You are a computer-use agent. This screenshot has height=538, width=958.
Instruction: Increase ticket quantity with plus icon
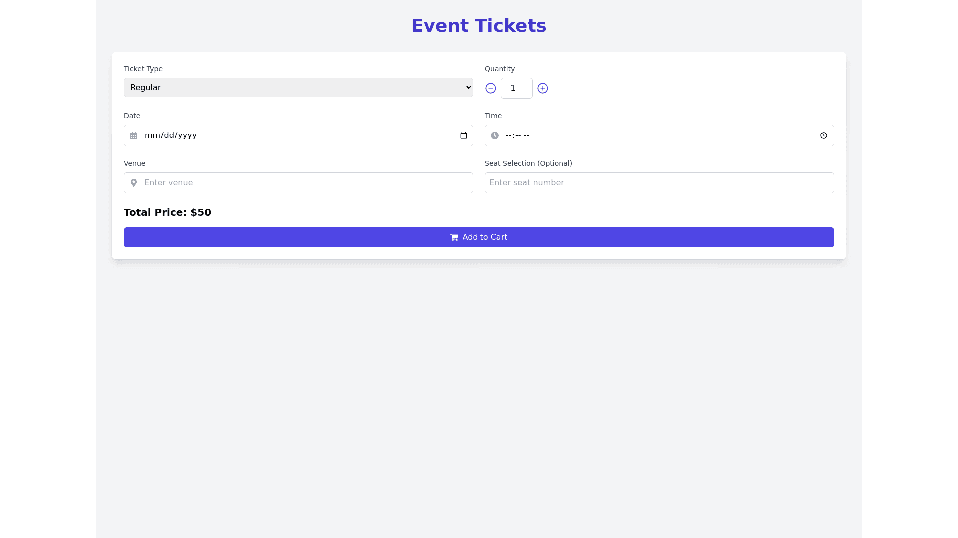pos(543,88)
